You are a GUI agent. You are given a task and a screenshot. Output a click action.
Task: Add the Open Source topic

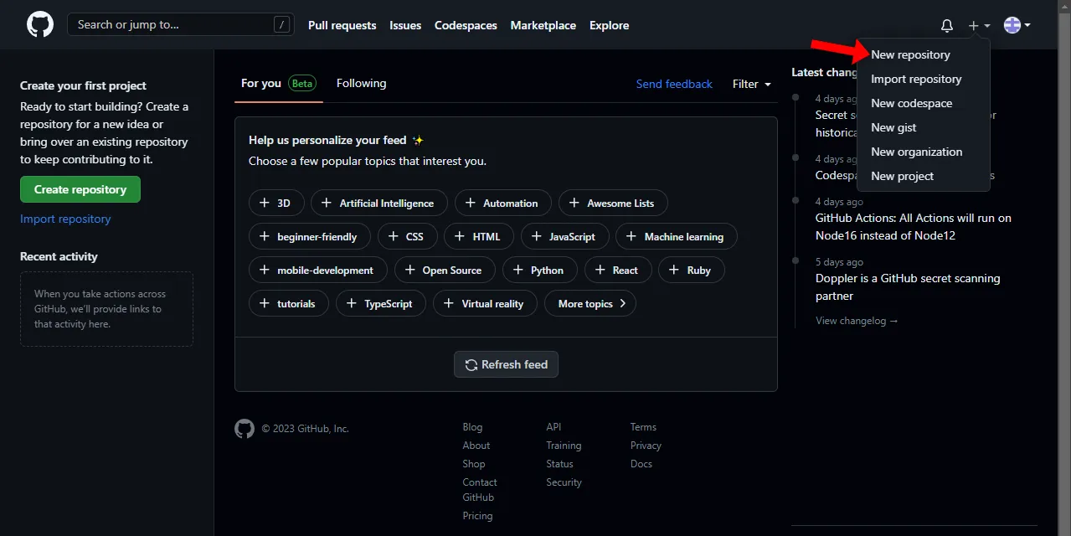click(x=445, y=270)
